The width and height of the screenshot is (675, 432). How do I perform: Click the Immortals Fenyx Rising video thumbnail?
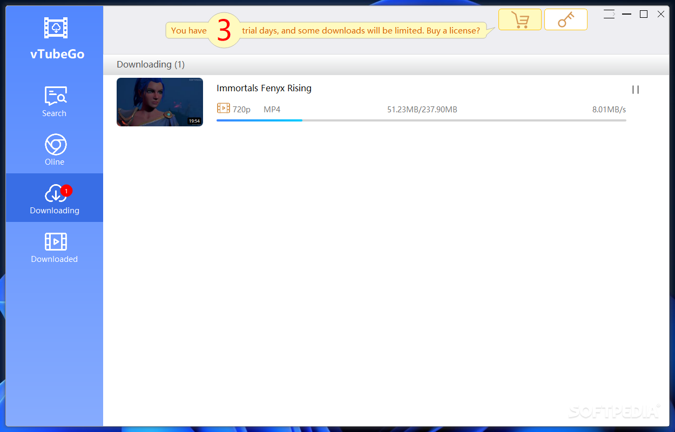coord(160,102)
